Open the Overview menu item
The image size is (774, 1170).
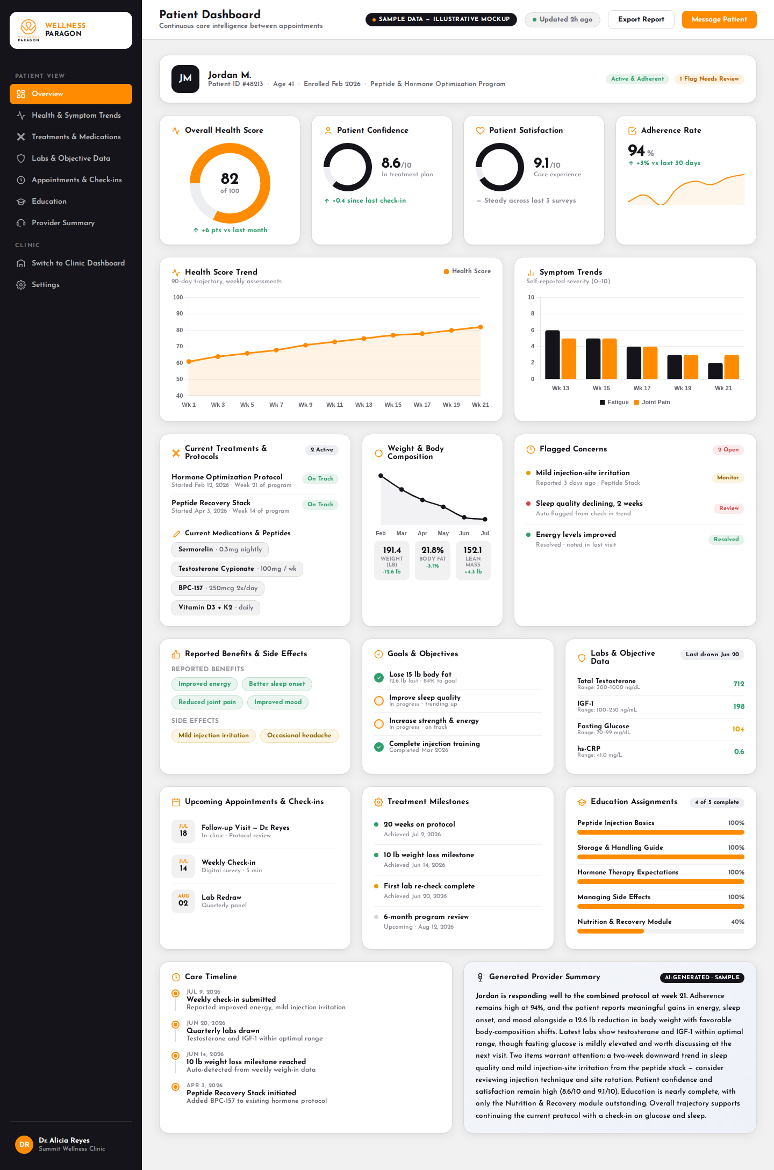71,94
